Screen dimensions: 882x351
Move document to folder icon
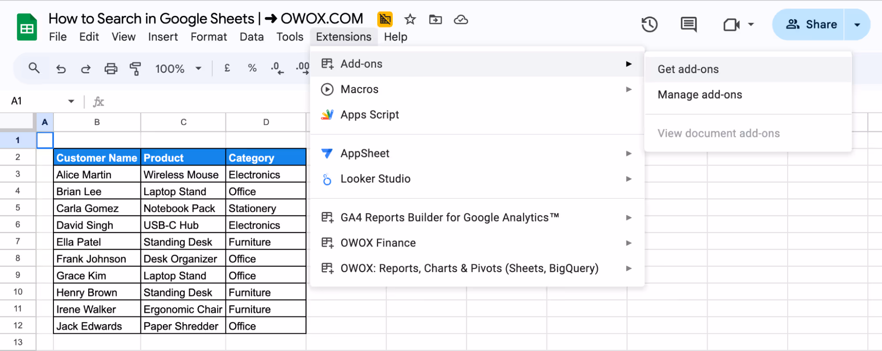(x=435, y=19)
